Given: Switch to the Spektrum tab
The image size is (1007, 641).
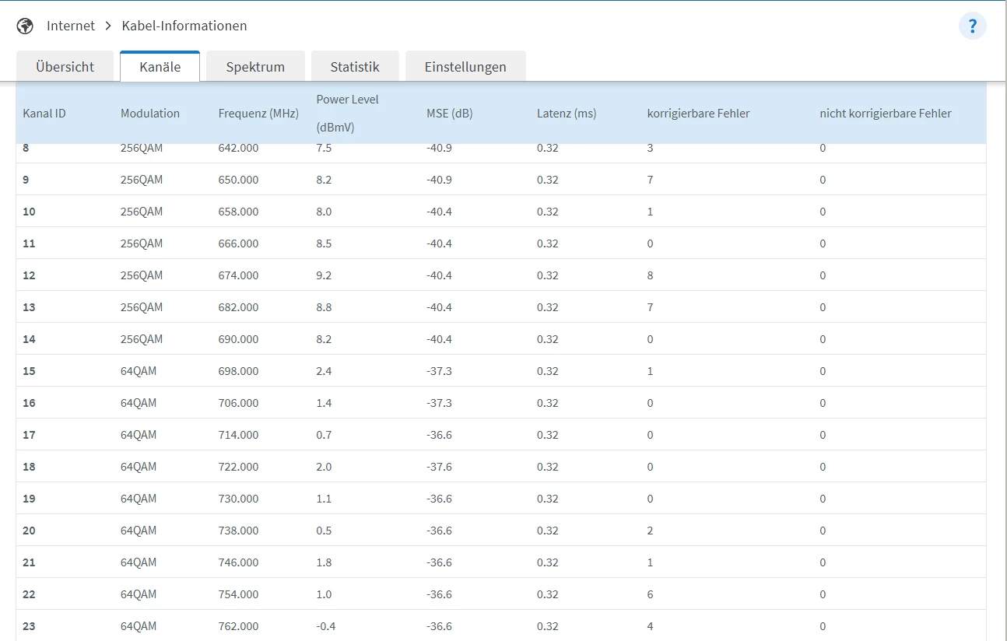Looking at the screenshot, I should click(x=255, y=67).
